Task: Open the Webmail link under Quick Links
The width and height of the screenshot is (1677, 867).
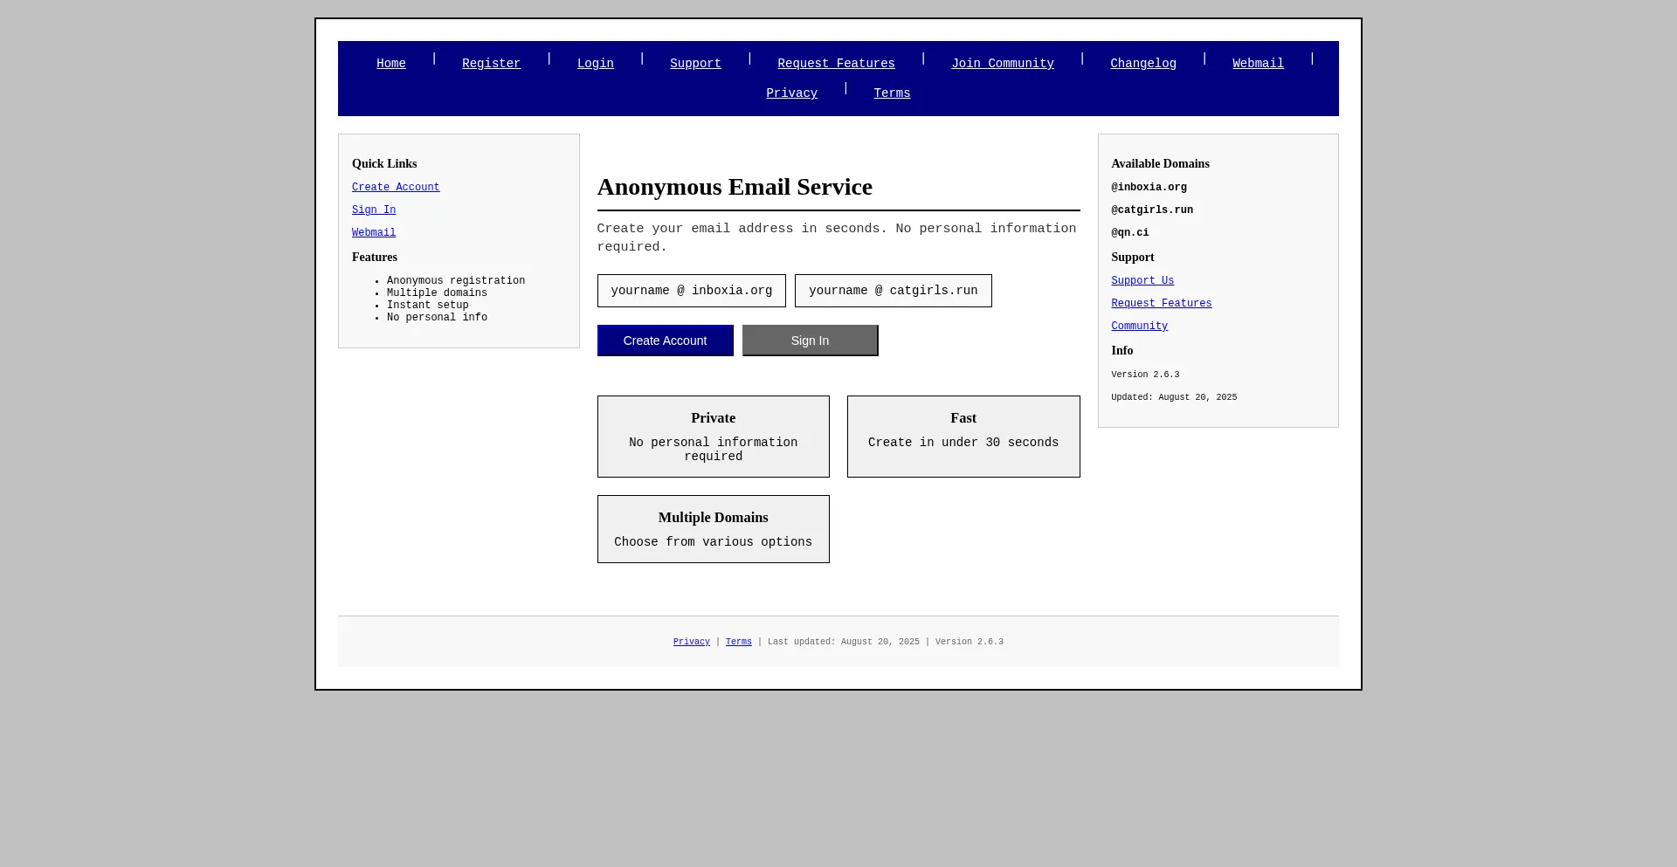Action: click(x=374, y=233)
